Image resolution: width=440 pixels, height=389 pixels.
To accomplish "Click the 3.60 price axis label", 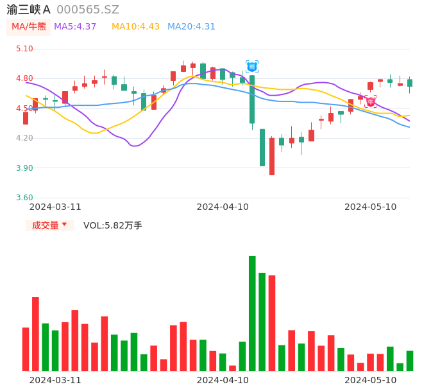I will tap(24, 198).
